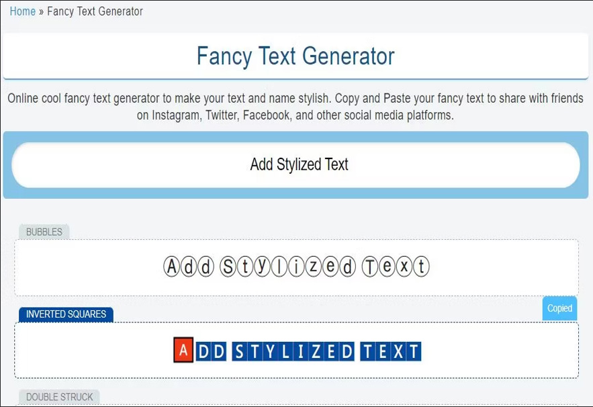
Task: Click the red highlighted A square
Action: click(183, 350)
